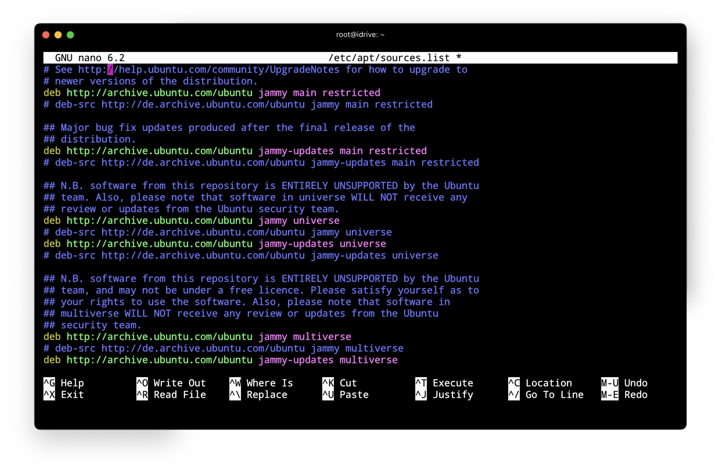Screen dimensions: 721x475
Task: Click 'multiverse WILL NOT receive any review' line
Action: click(x=241, y=313)
